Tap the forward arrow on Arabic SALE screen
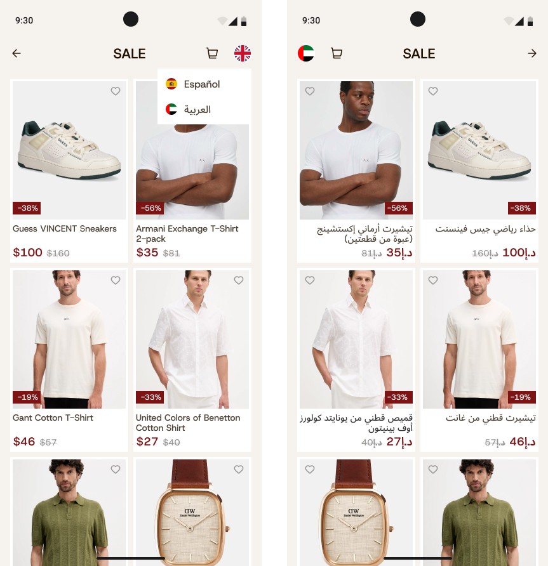The width and height of the screenshot is (548, 566). [531, 53]
